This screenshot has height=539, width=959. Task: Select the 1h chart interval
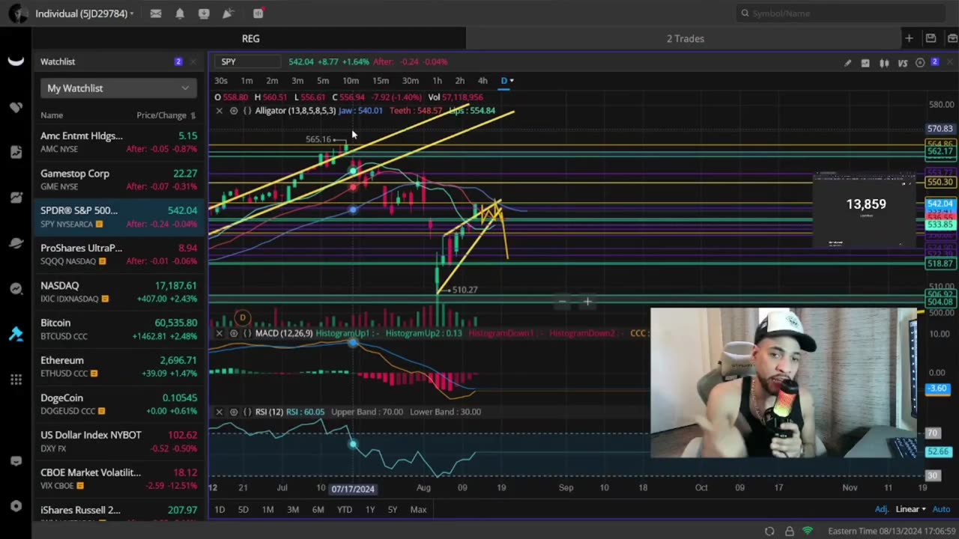coord(437,81)
